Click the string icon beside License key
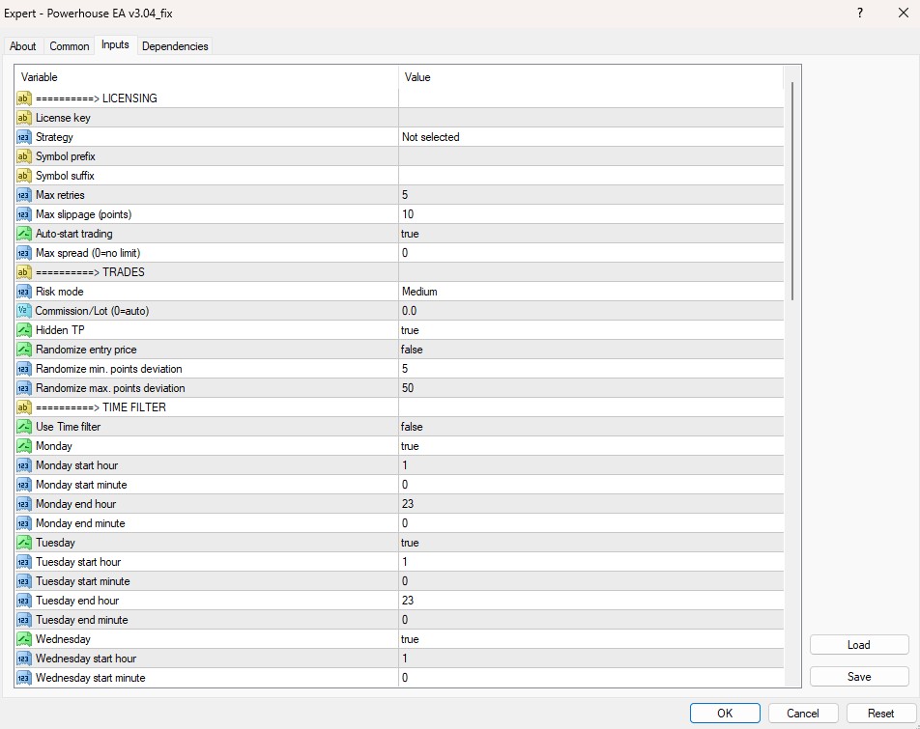 [23, 118]
